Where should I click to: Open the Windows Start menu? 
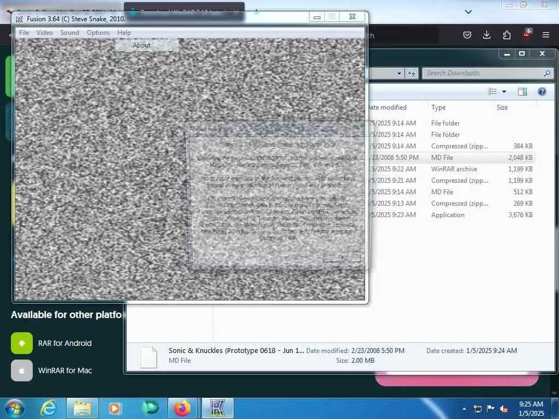click(15, 408)
